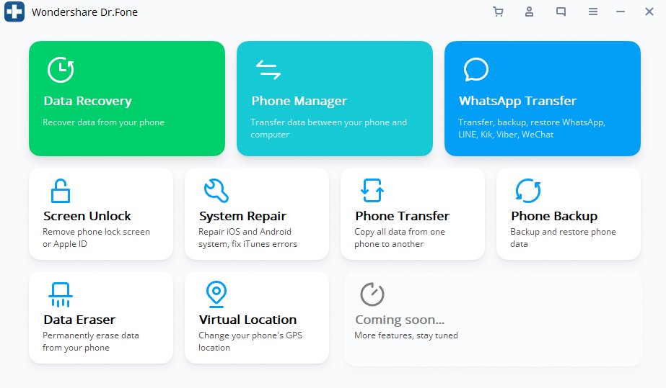Click the Phone Manager transfer arrows icon
Image resolution: width=666 pixels, height=388 pixels.
[268, 70]
